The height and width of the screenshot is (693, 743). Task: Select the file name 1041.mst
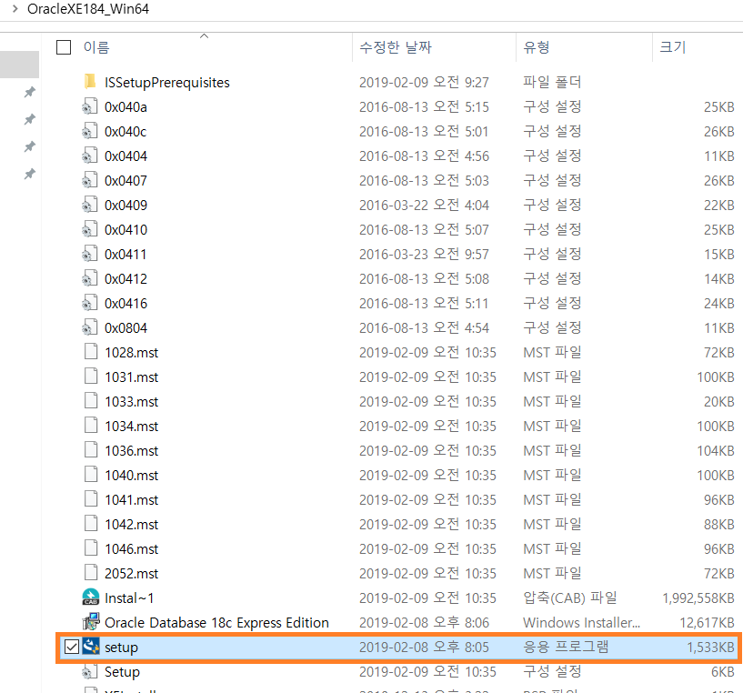click(x=132, y=500)
